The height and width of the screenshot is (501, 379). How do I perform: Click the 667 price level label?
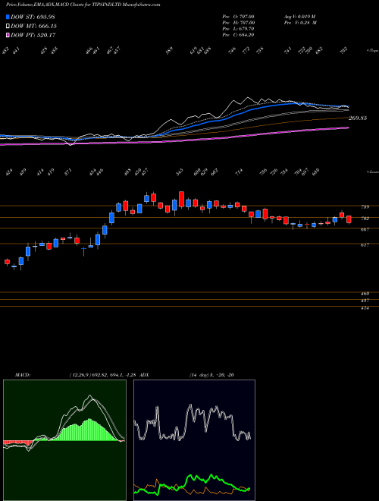click(365, 229)
